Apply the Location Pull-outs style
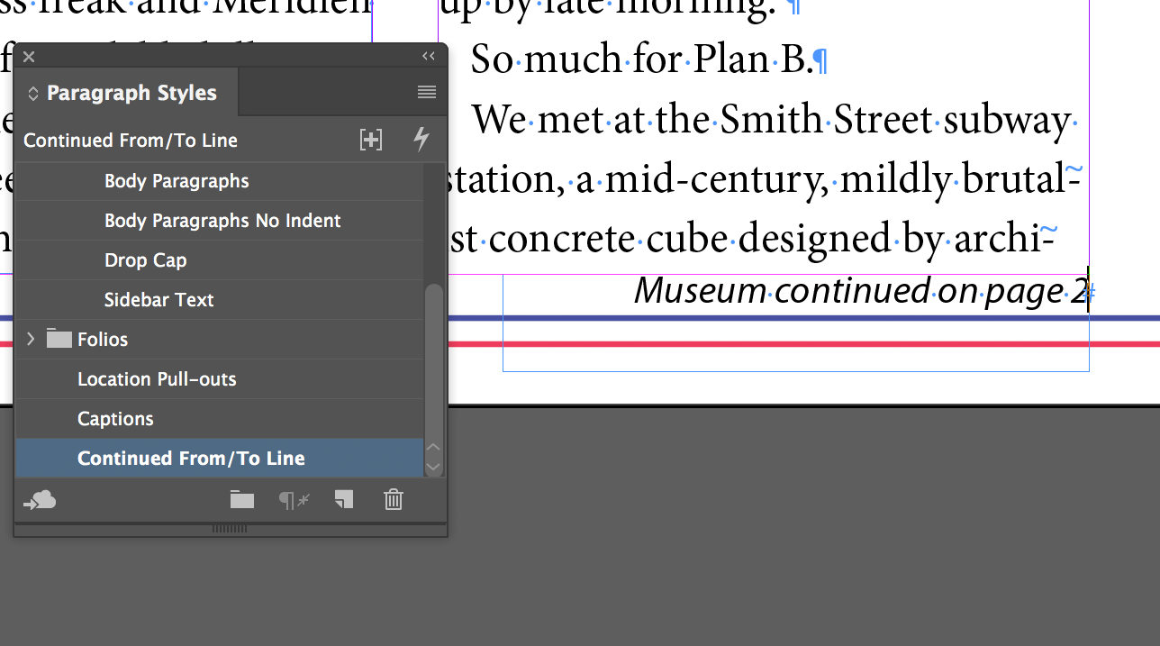This screenshot has width=1160, height=646. click(219, 379)
